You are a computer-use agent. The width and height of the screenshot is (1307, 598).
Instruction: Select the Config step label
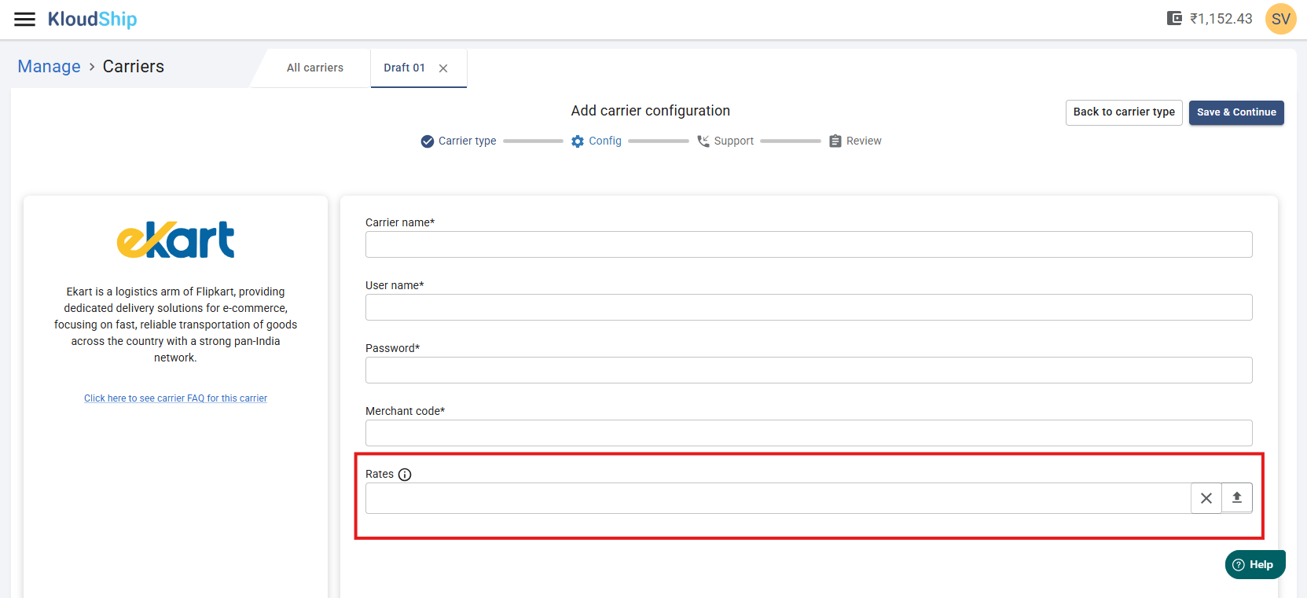pyautogui.click(x=605, y=141)
